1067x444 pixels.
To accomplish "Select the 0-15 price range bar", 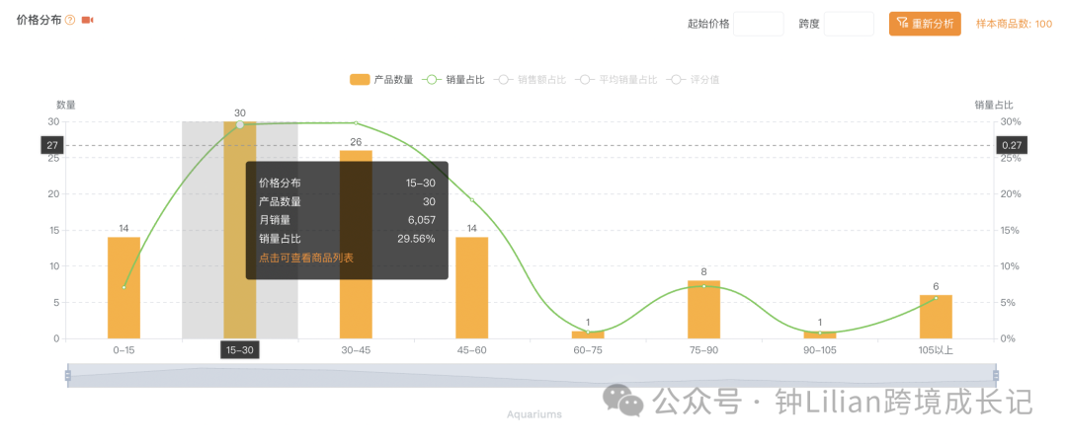I will pos(123,288).
